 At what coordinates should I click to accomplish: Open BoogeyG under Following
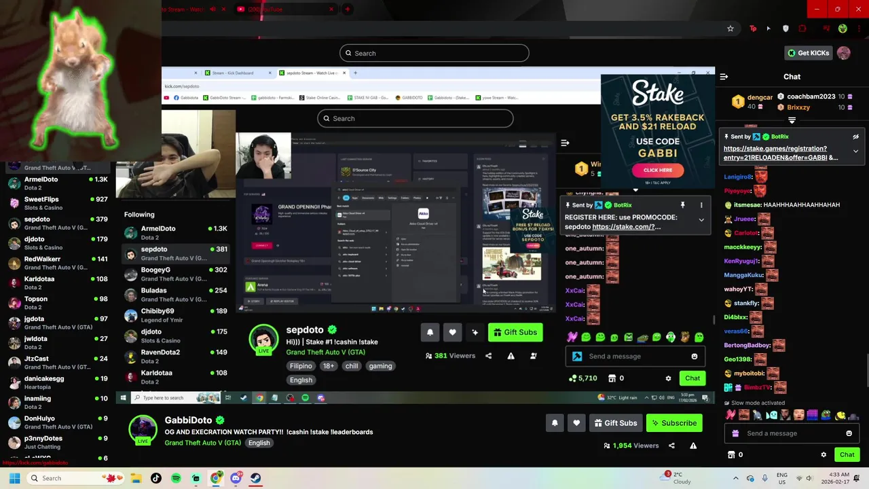(177, 274)
